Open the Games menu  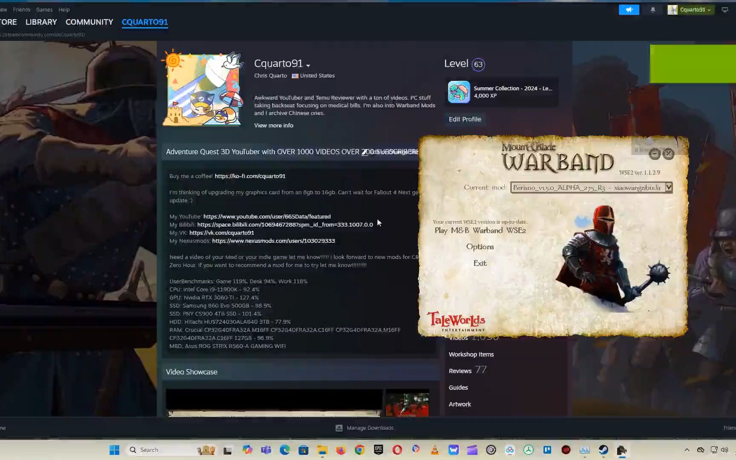pos(44,9)
